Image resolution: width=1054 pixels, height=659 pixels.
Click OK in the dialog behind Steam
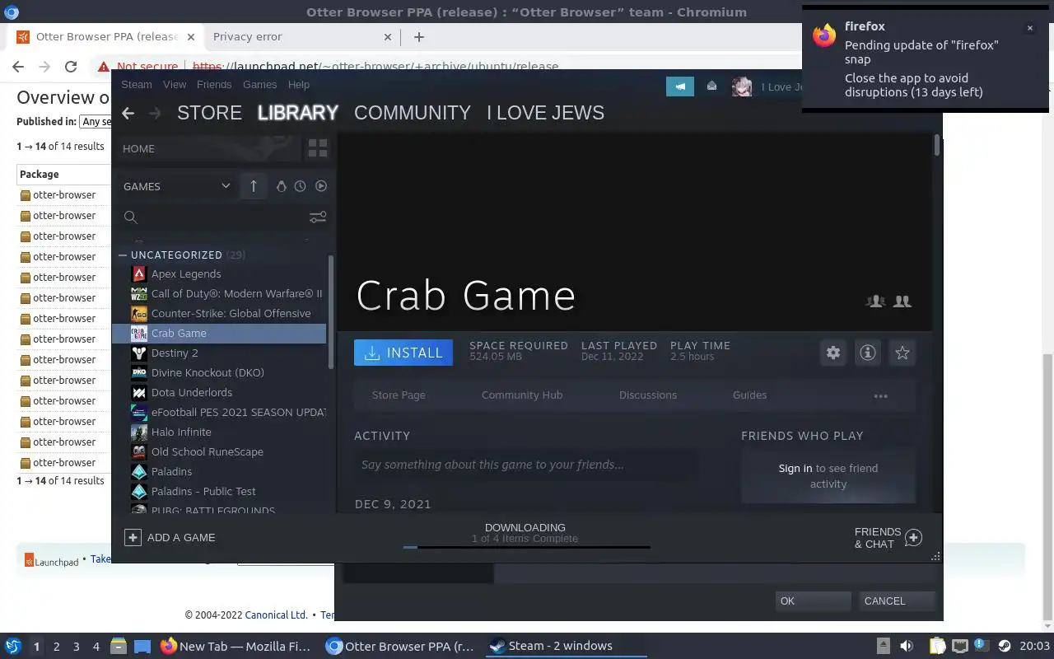pyautogui.click(x=813, y=601)
